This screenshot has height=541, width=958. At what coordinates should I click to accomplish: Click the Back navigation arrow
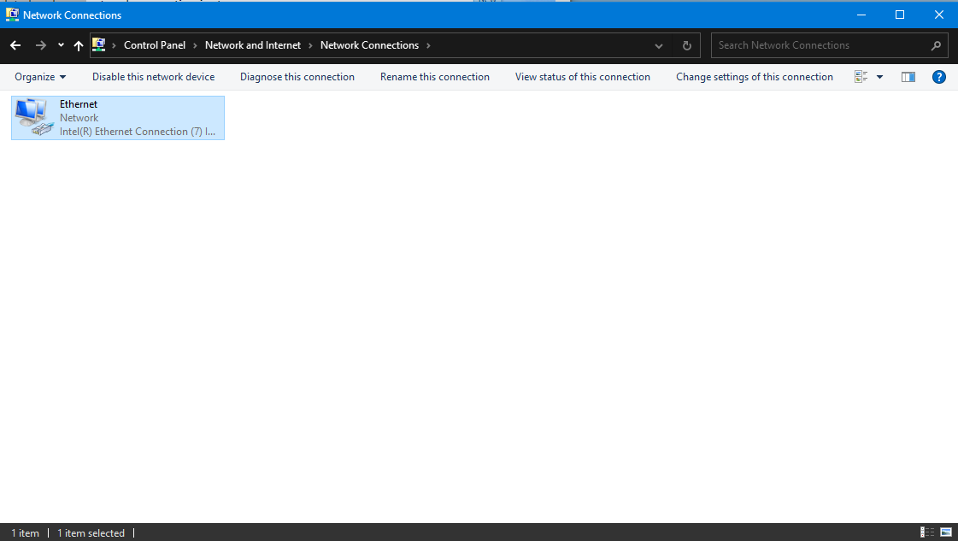click(15, 45)
